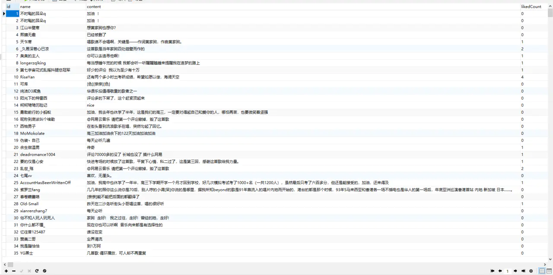
Task: Click the content column header
Action: tap(94, 6)
